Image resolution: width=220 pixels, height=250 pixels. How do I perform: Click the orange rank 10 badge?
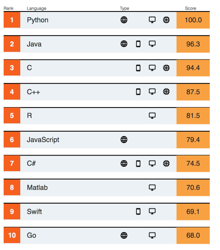[x=12, y=235]
